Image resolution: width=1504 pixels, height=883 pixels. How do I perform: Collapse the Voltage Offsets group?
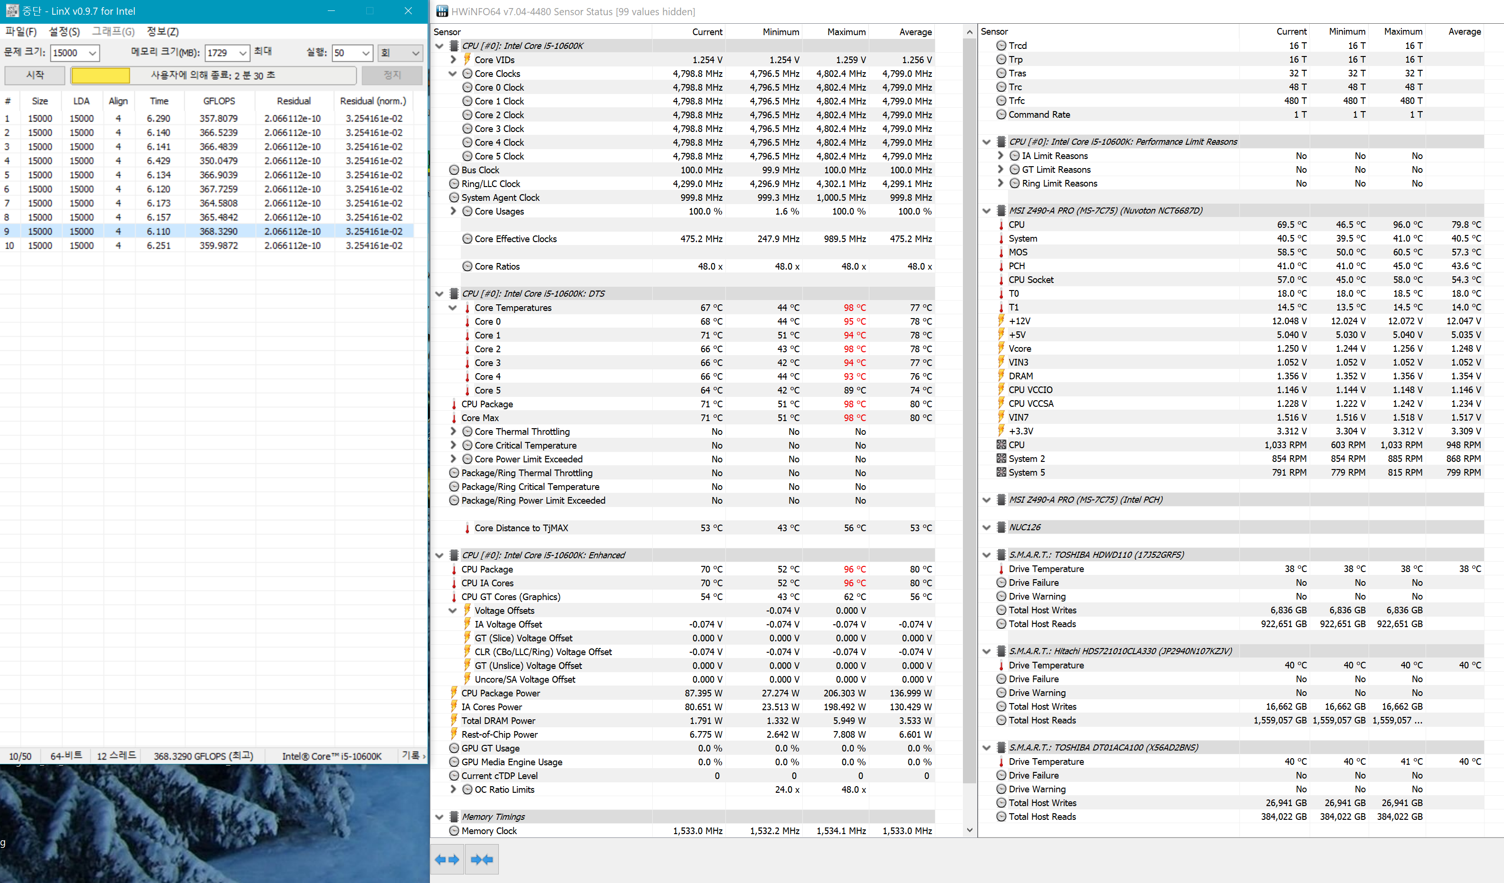tap(452, 611)
